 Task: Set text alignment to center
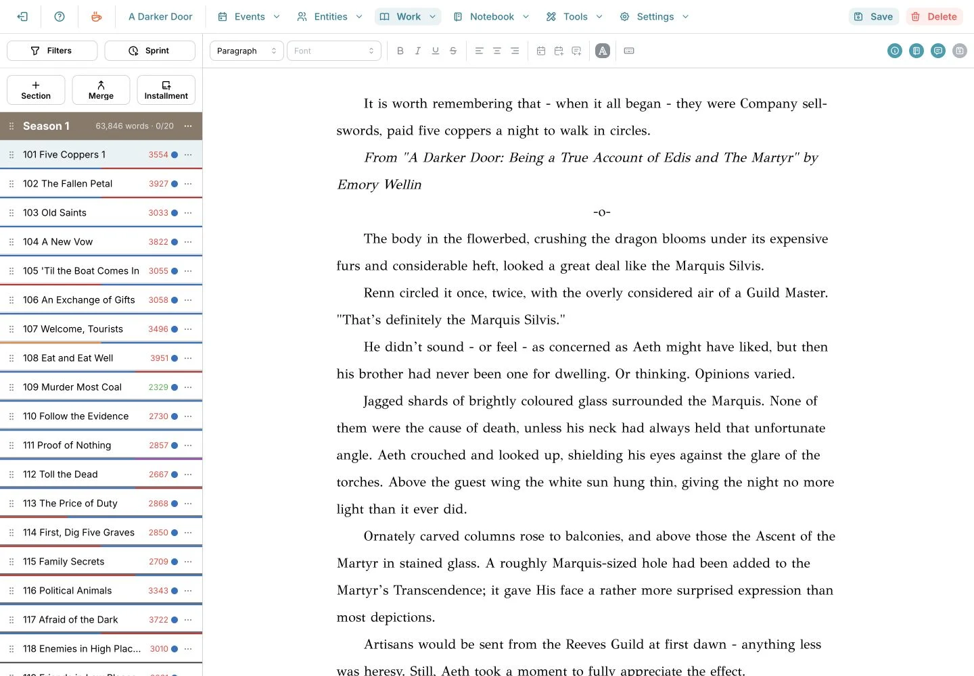[497, 51]
